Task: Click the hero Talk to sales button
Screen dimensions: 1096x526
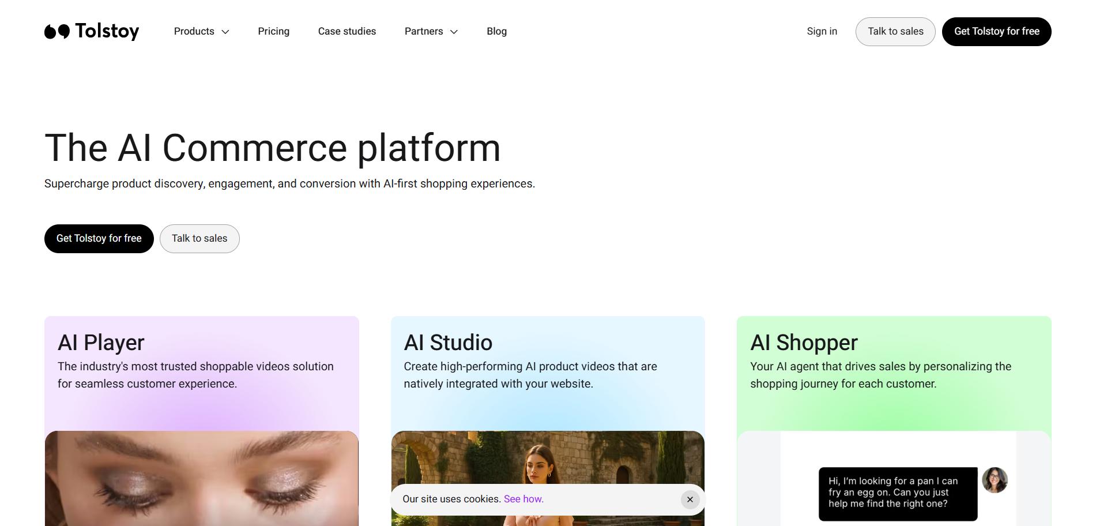Action: click(x=199, y=238)
